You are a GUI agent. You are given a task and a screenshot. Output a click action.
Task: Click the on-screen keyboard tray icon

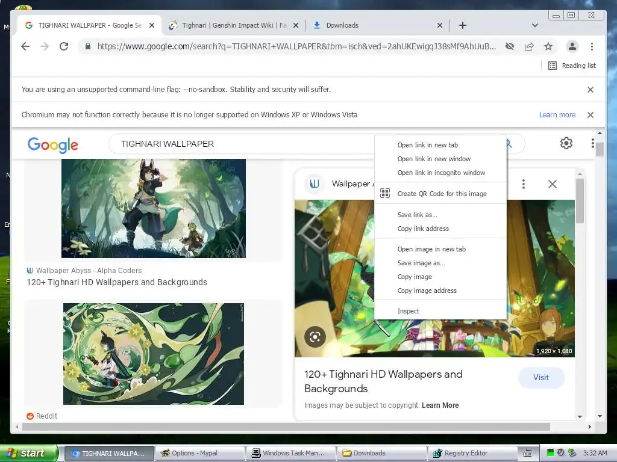click(x=528, y=454)
